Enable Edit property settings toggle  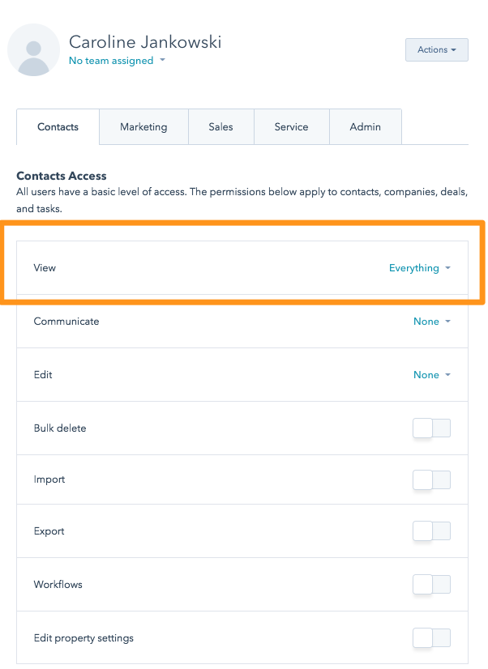[x=431, y=638]
